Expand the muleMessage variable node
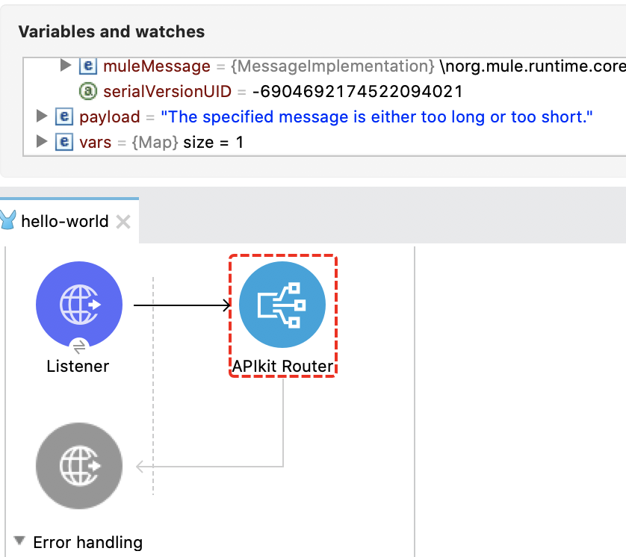 pyautogui.click(x=65, y=66)
